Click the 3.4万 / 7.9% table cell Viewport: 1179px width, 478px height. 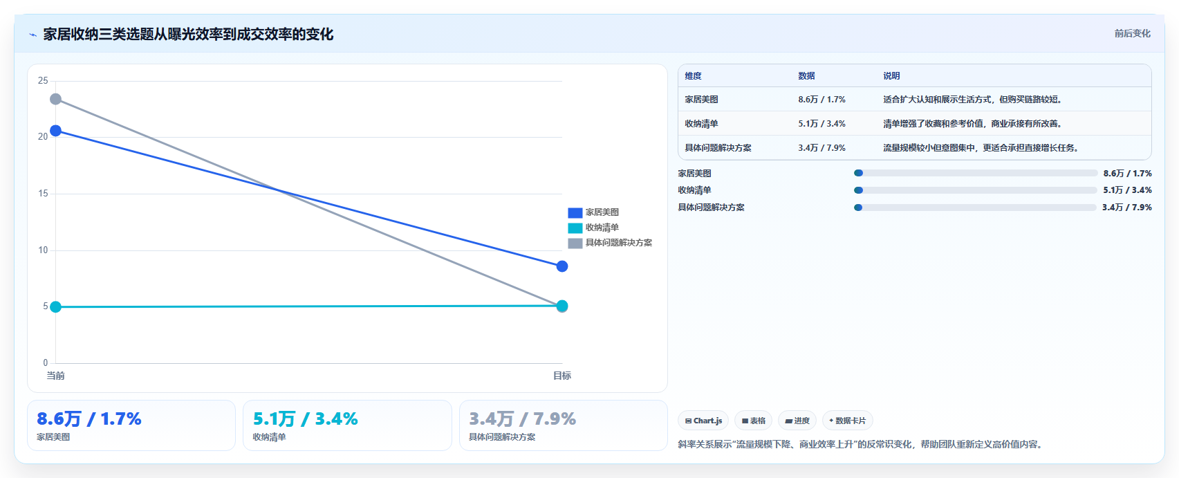[x=821, y=148]
